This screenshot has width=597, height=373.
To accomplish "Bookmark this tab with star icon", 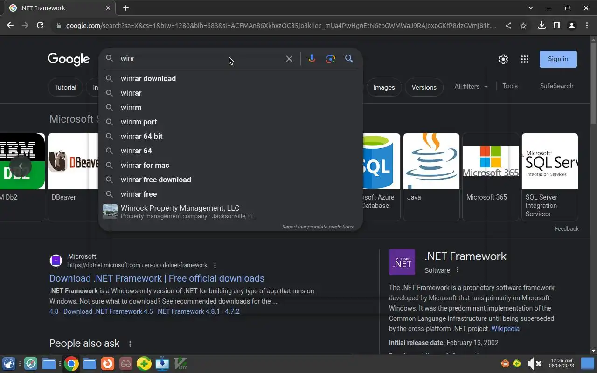I will 523,26.
